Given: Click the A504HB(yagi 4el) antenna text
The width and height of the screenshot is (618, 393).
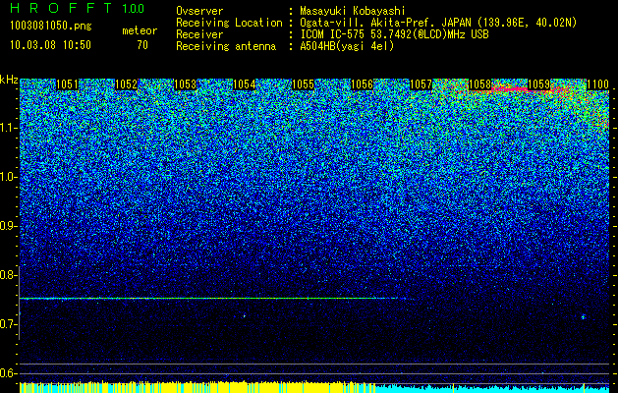Looking at the screenshot, I should [347, 46].
